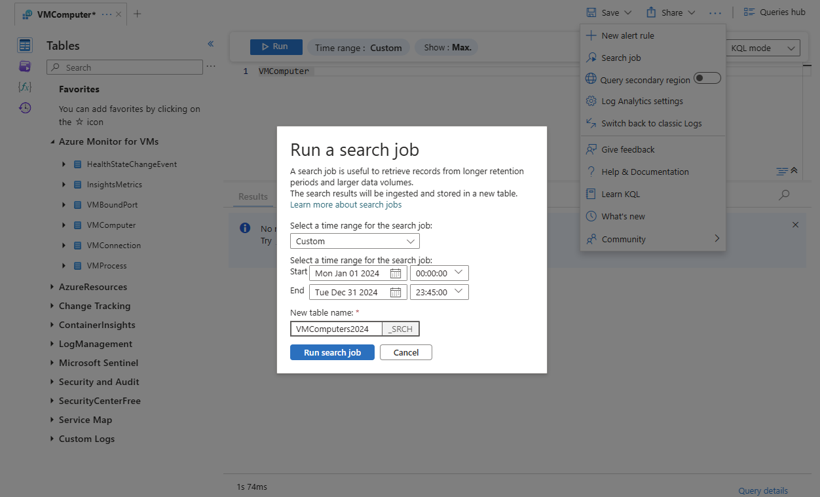Open the Query history clock icon
820x497 pixels.
pyautogui.click(x=25, y=108)
